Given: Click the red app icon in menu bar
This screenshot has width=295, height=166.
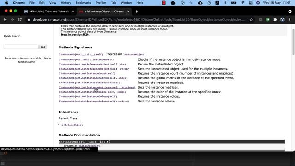Looking at the screenshot, I should (x=164, y=3).
